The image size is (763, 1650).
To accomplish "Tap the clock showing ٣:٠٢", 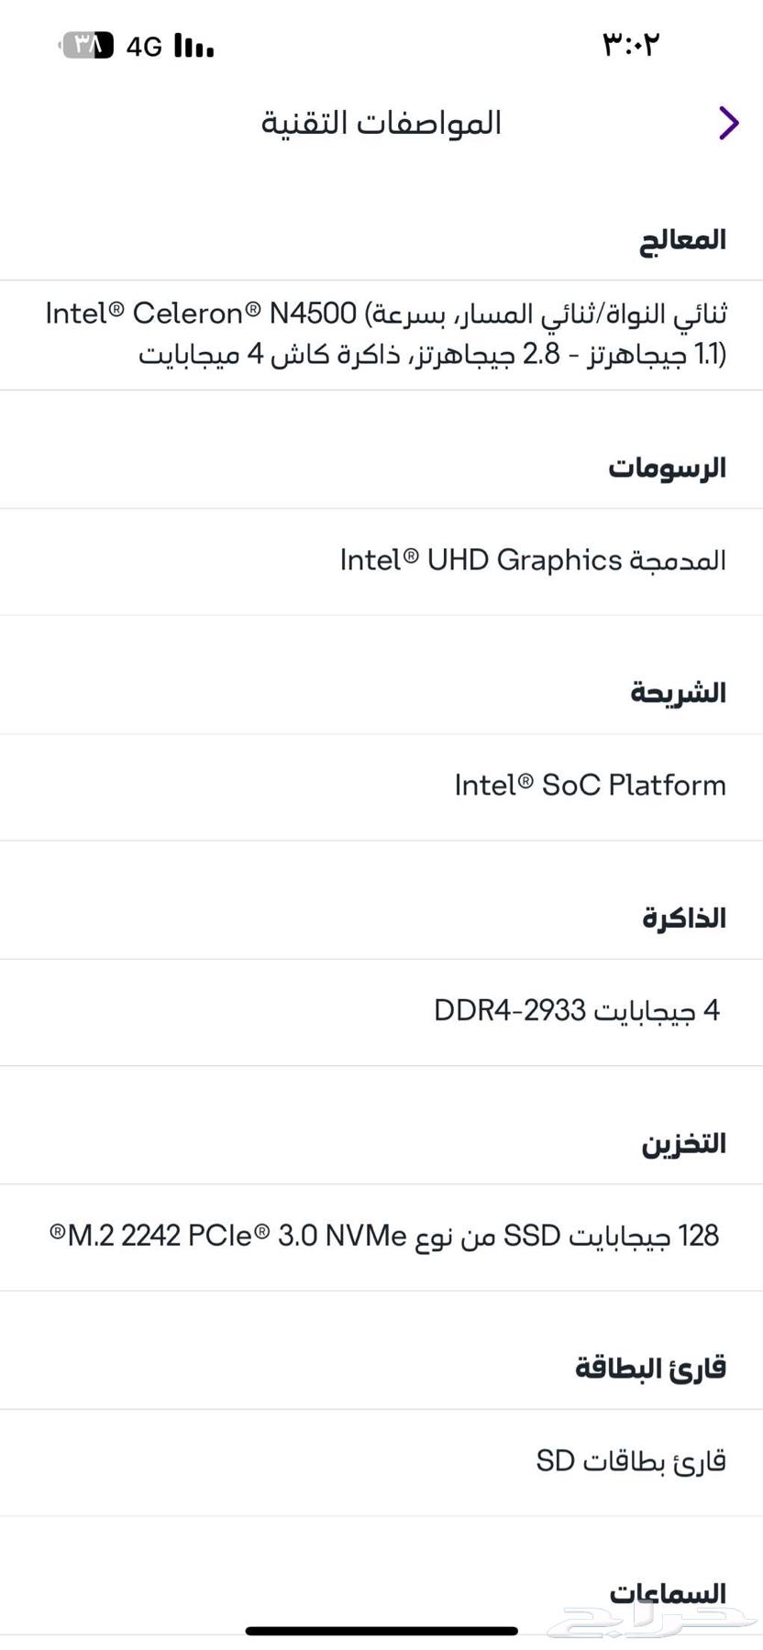I will click(630, 43).
